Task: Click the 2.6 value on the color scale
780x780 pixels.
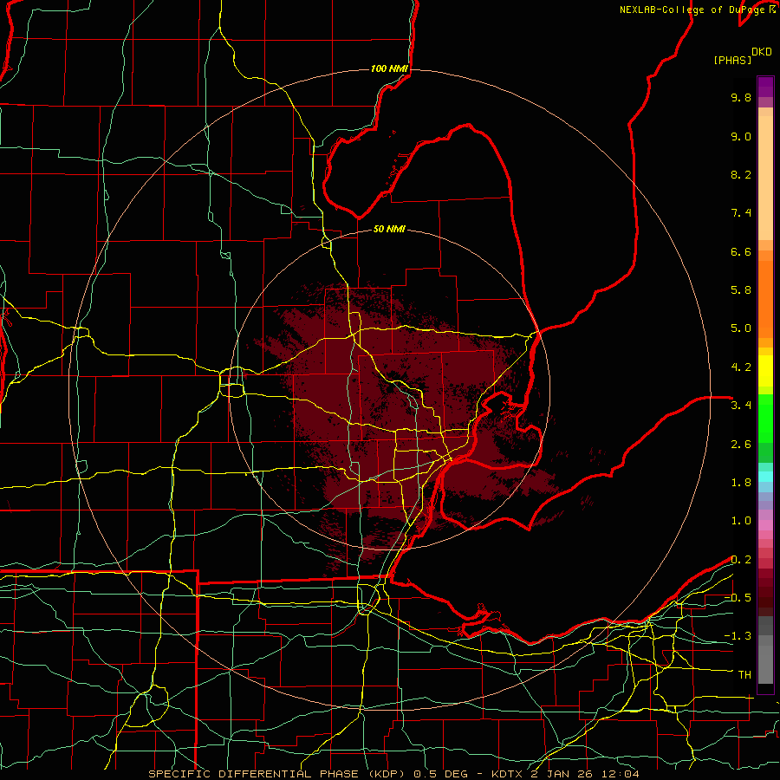Action: [741, 444]
